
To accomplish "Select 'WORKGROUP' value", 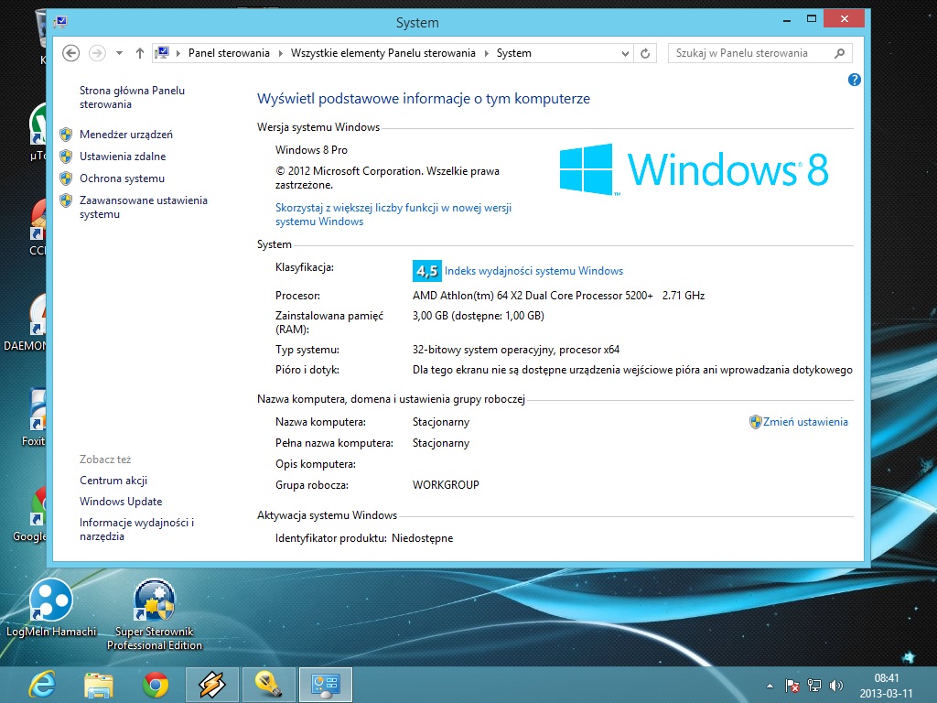I will point(446,485).
